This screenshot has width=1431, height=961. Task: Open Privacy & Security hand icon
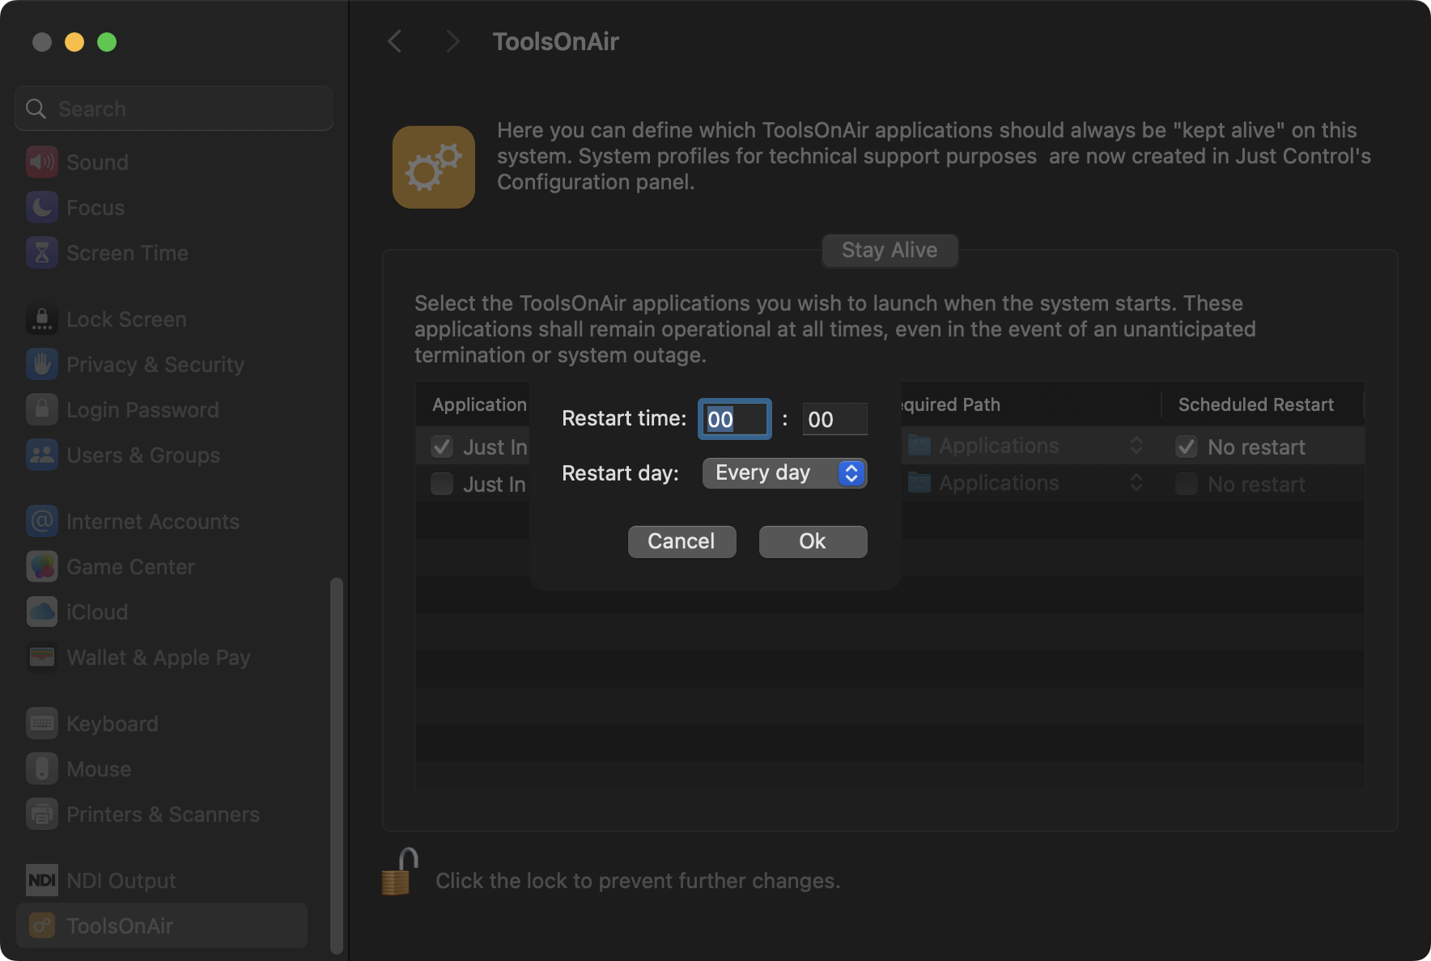pos(42,364)
